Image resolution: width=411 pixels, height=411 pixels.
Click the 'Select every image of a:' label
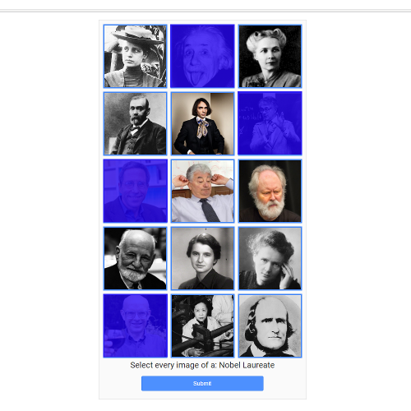173,365
